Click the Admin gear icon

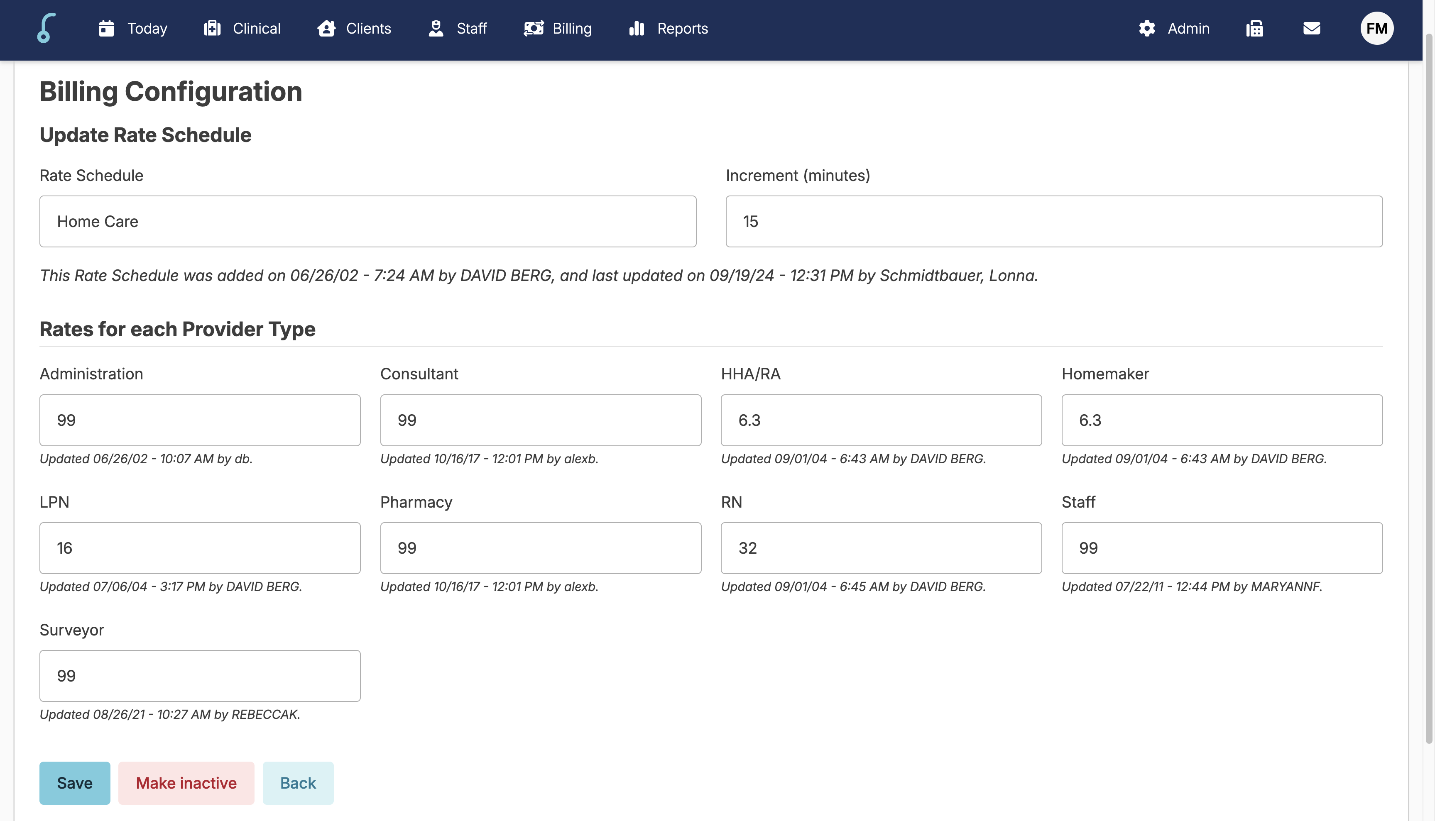point(1147,28)
